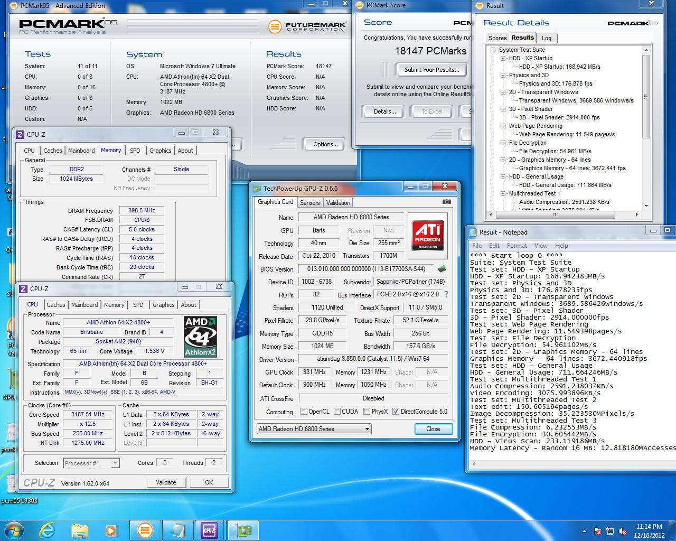Open Action Center flag in tray

[x=597, y=530]
